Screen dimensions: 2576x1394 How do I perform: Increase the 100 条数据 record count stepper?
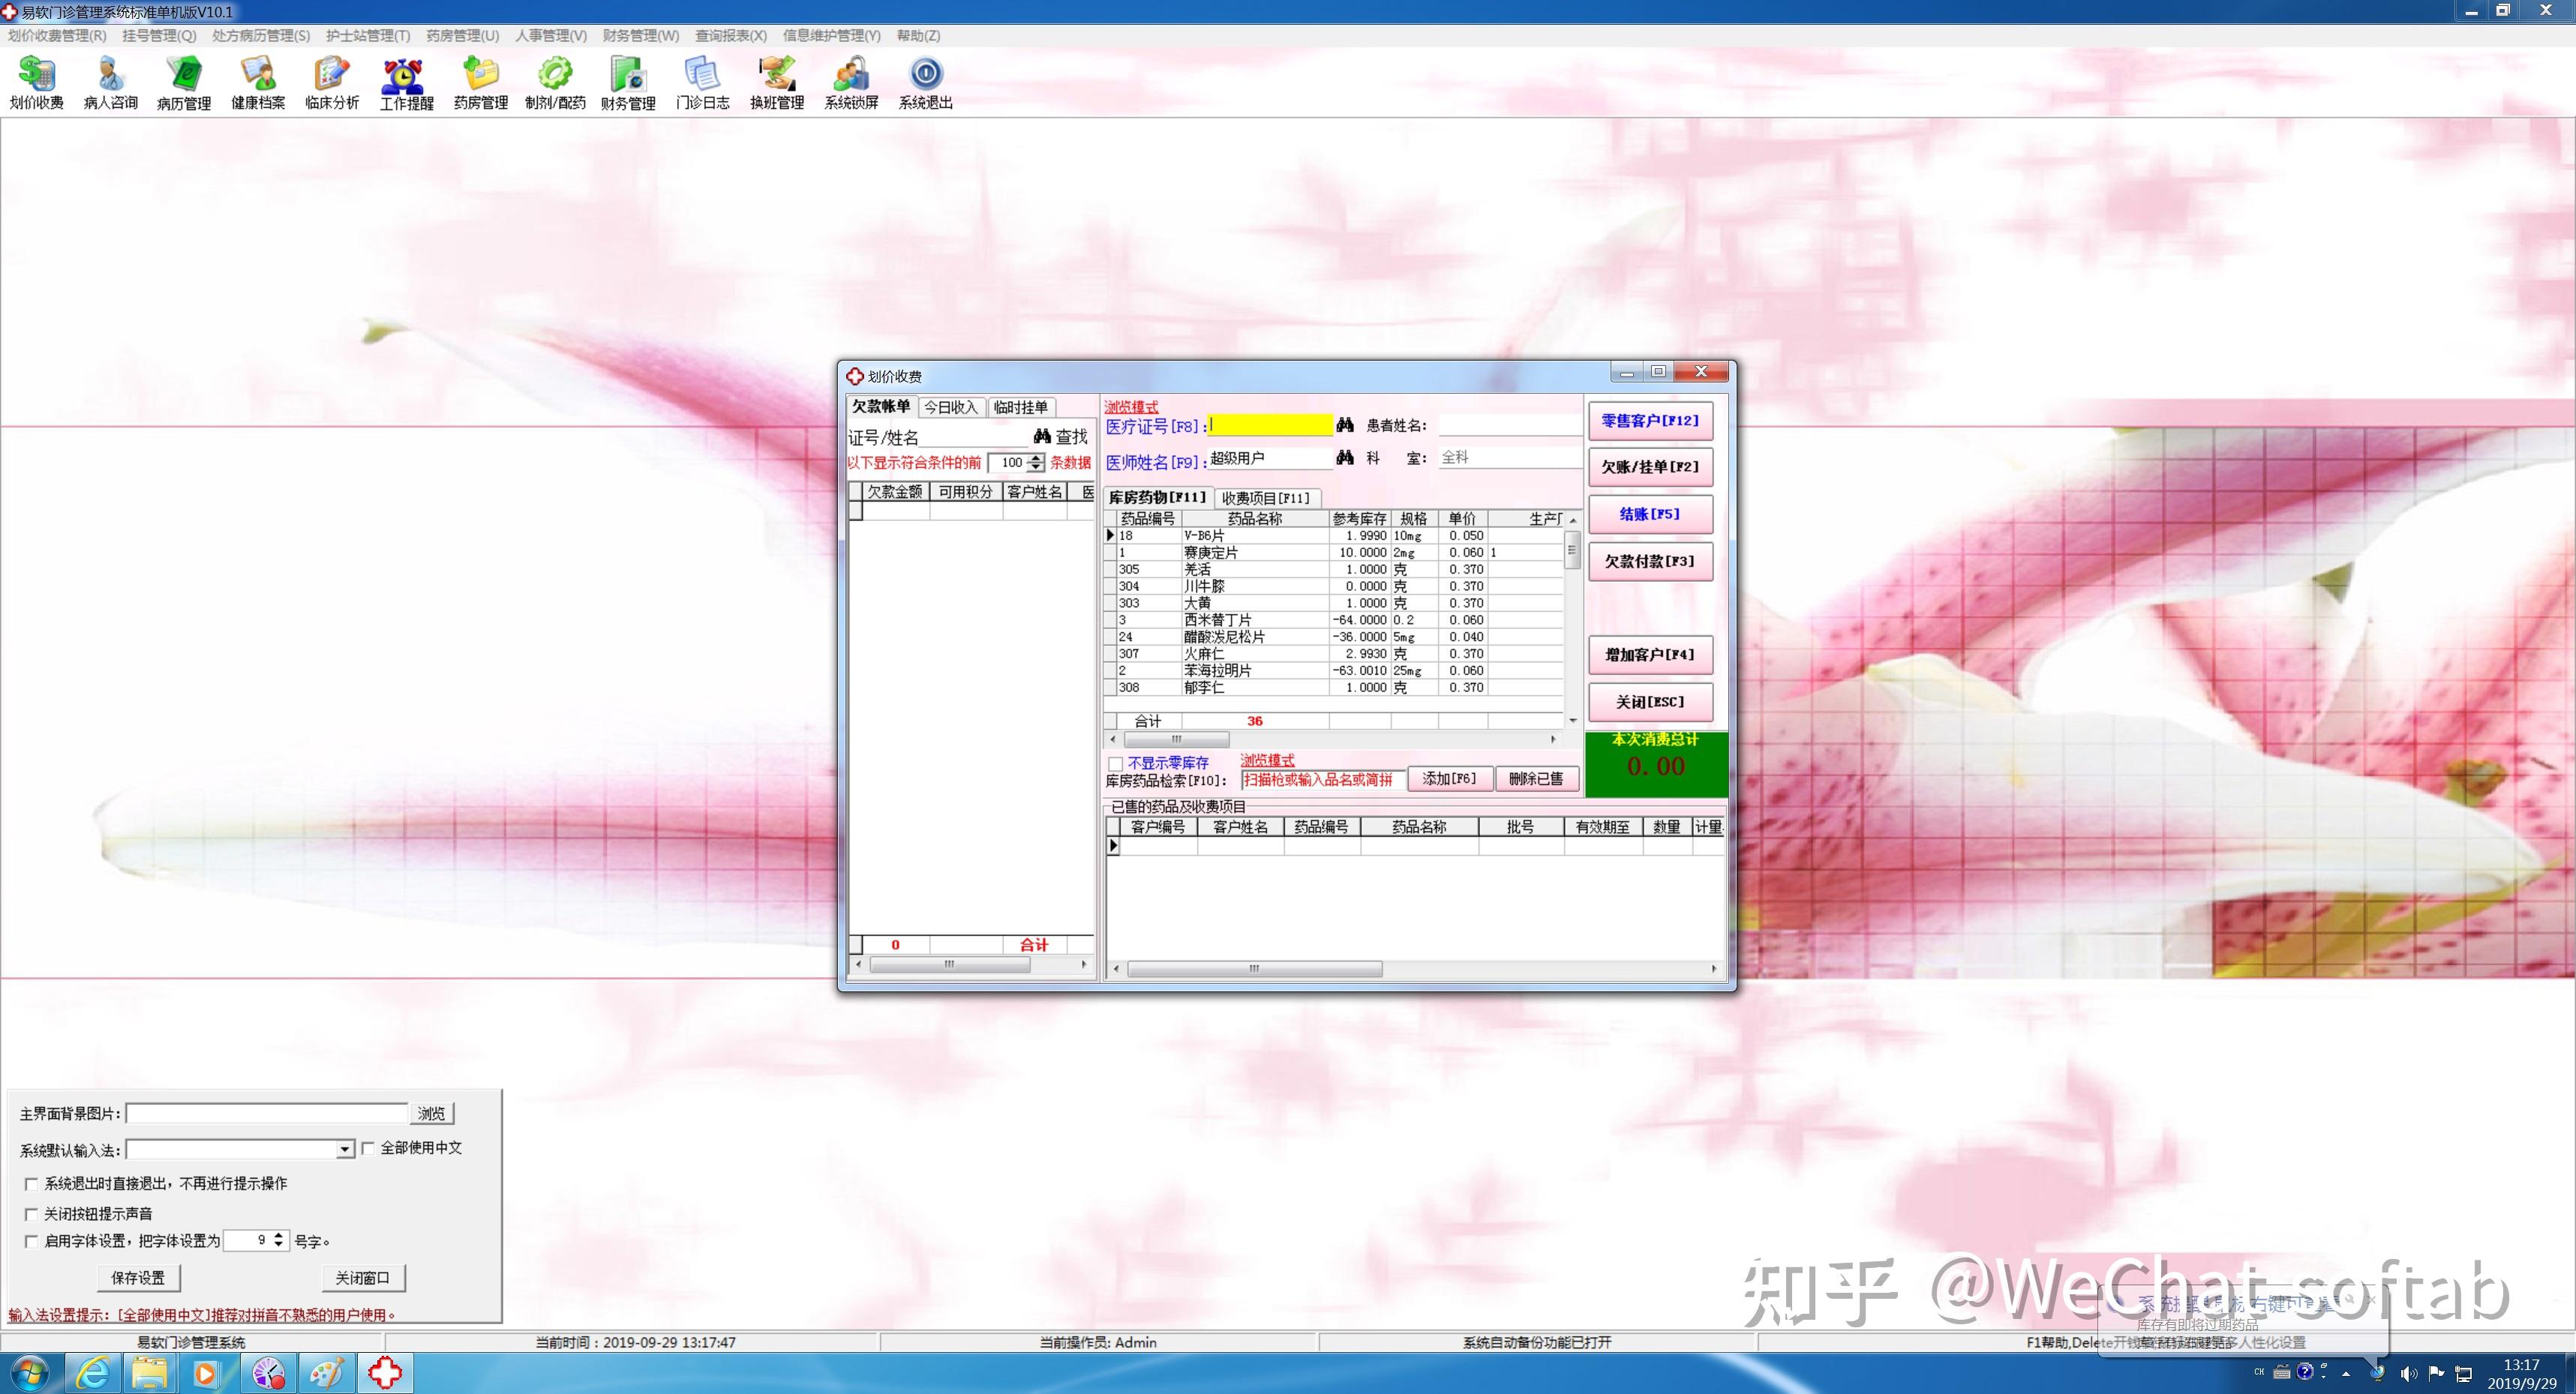pyautogui.click(x=1037, y=457)
